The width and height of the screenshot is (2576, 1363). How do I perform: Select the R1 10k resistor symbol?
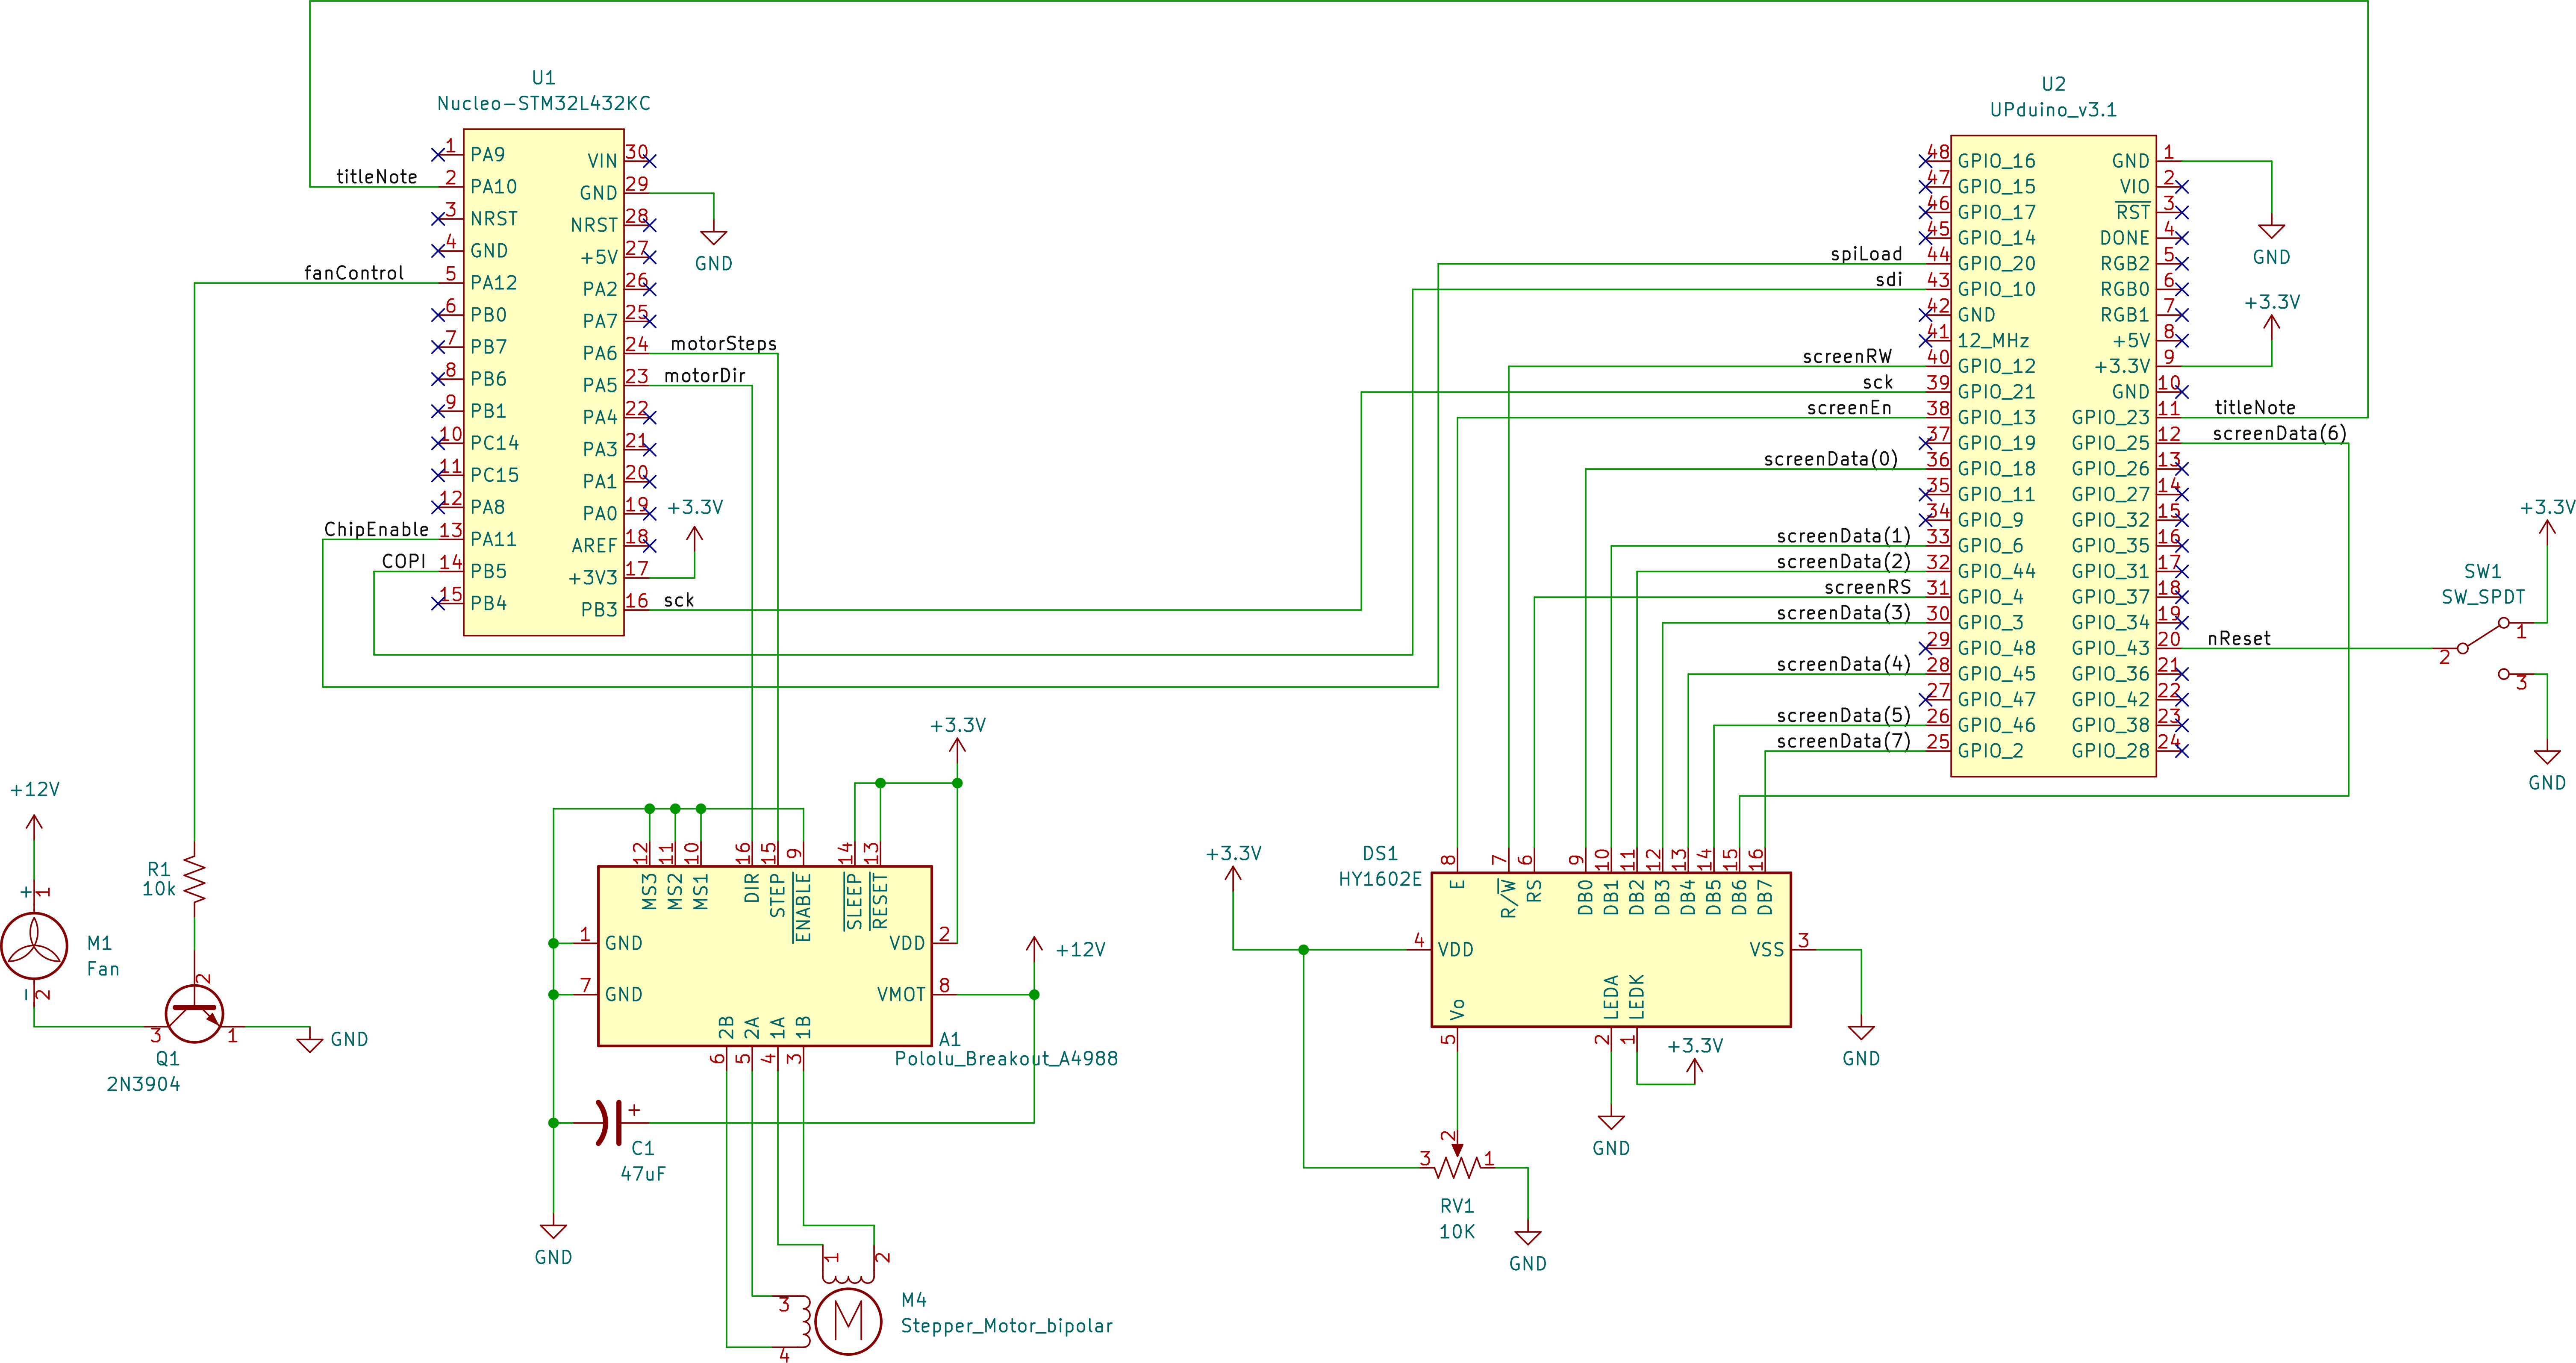194,880
